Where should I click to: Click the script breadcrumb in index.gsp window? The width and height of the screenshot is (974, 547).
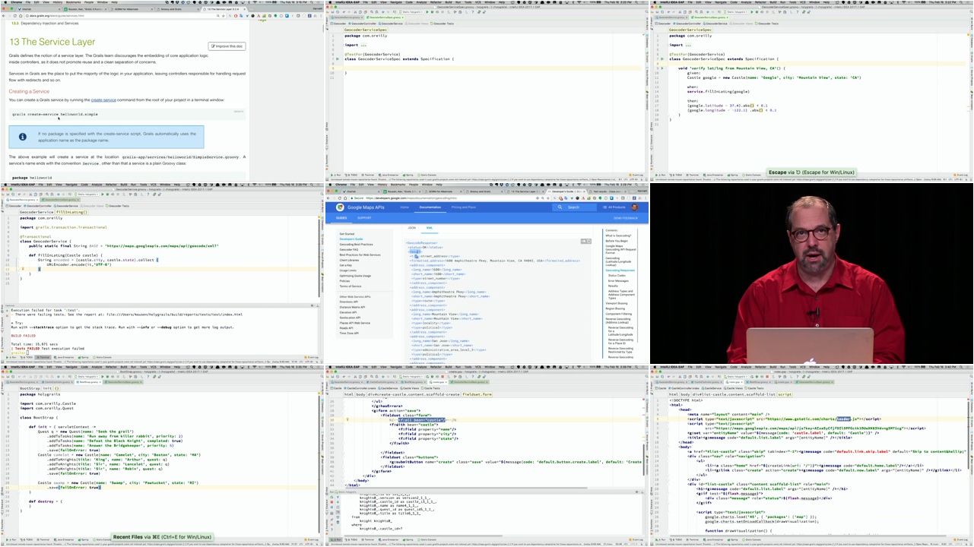click(x=784, y=394)
